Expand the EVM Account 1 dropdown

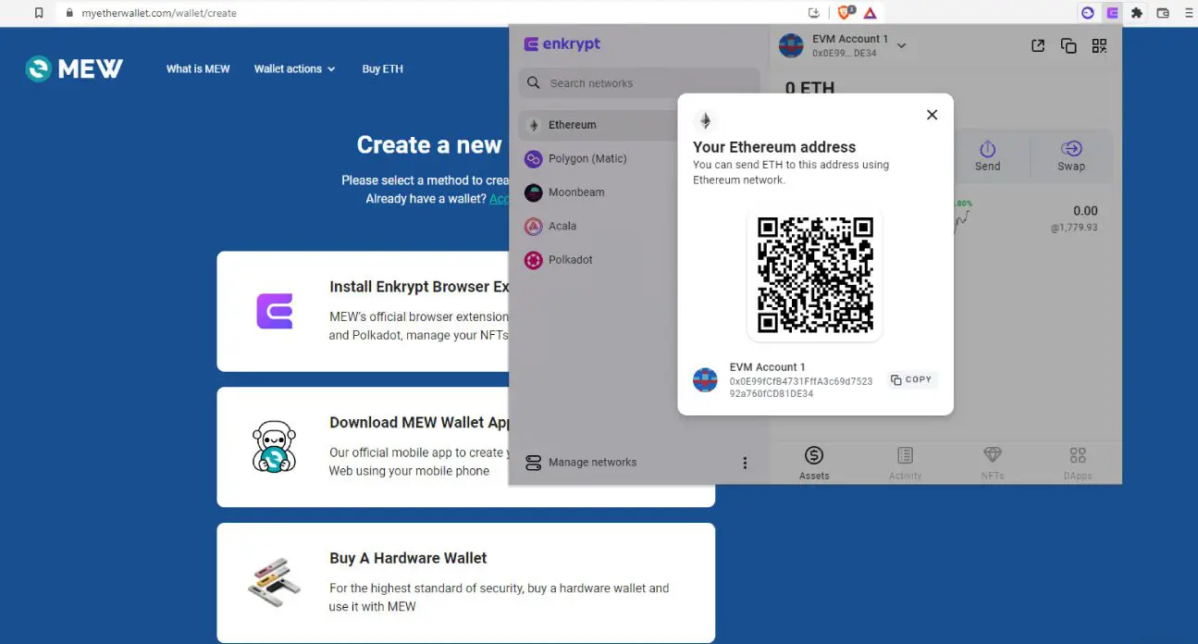[x=902, y=45]
